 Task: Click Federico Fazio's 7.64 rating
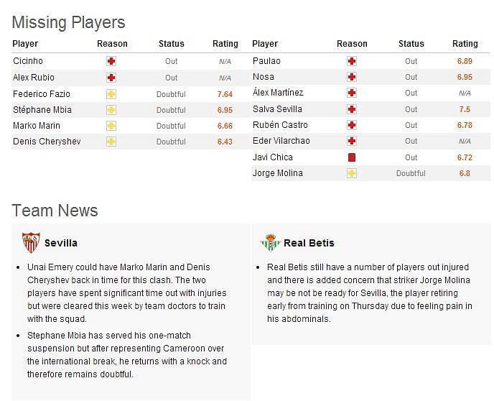[x=225, y=94]
